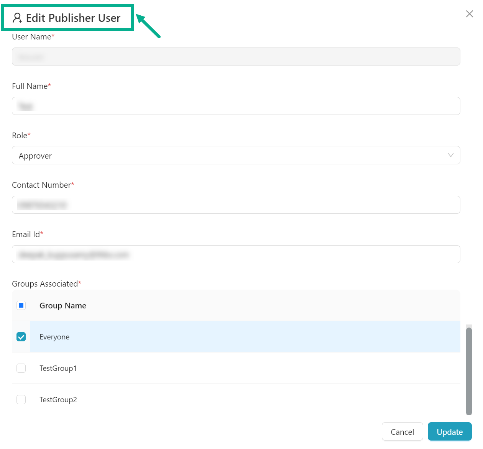Select the TestGroup1 row text
The image size is (483, 449).
58,369
